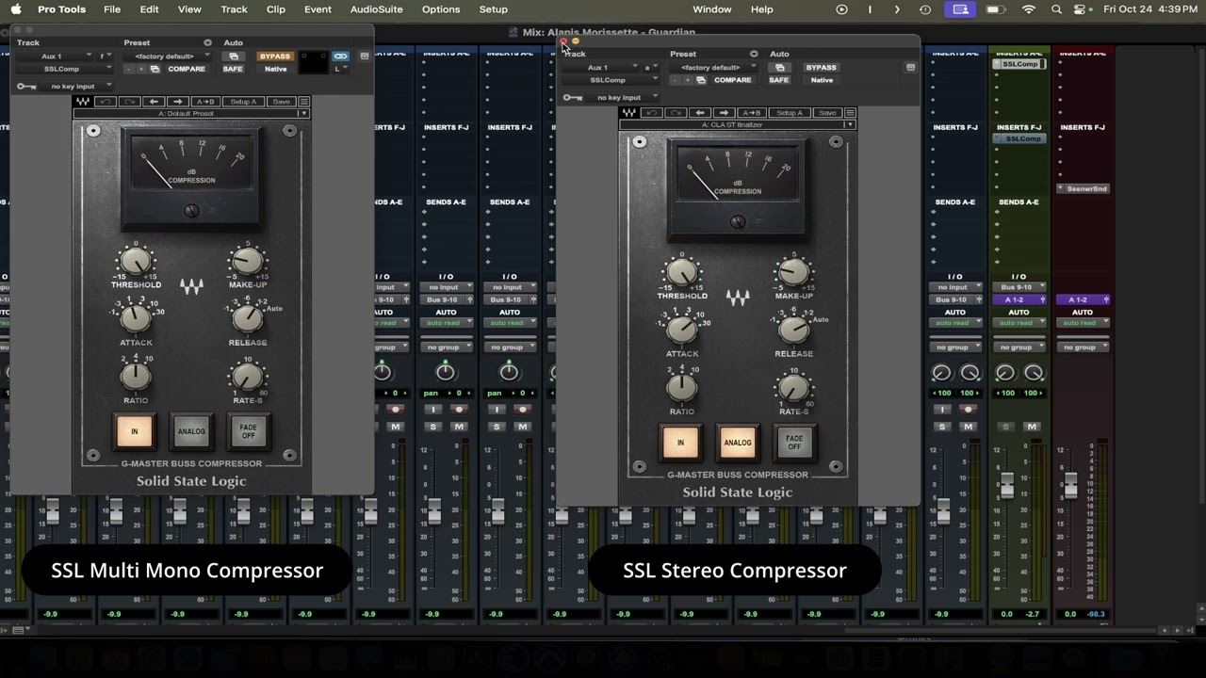This screenshot has width=1206, height=678.
Task: Open the AudioSuite menu
Action: click(x=376, y=9)
